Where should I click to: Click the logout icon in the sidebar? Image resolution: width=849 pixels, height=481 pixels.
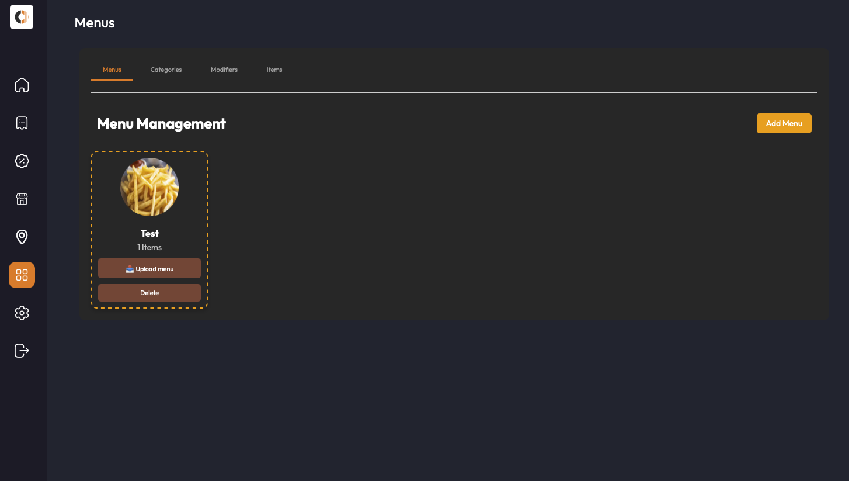[22, 351]
